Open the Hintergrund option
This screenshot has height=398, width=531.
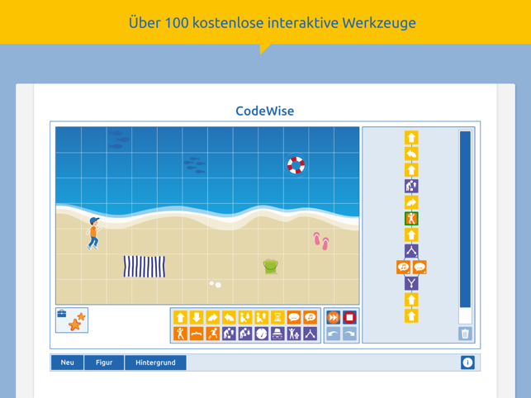(x=155, y=362)
